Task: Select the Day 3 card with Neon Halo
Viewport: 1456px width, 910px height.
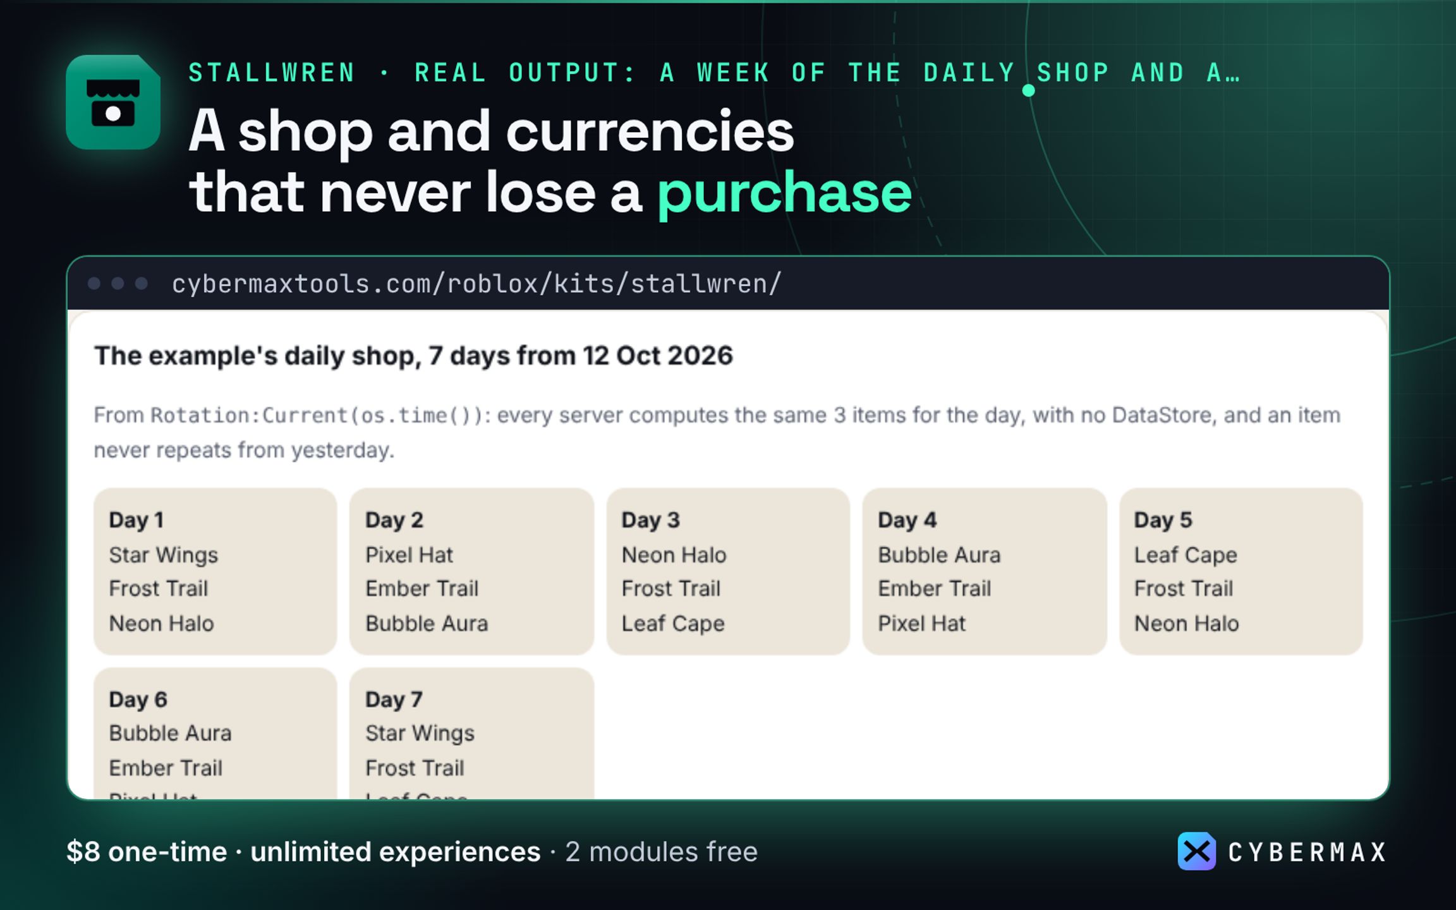Action: tap(728, 571)
